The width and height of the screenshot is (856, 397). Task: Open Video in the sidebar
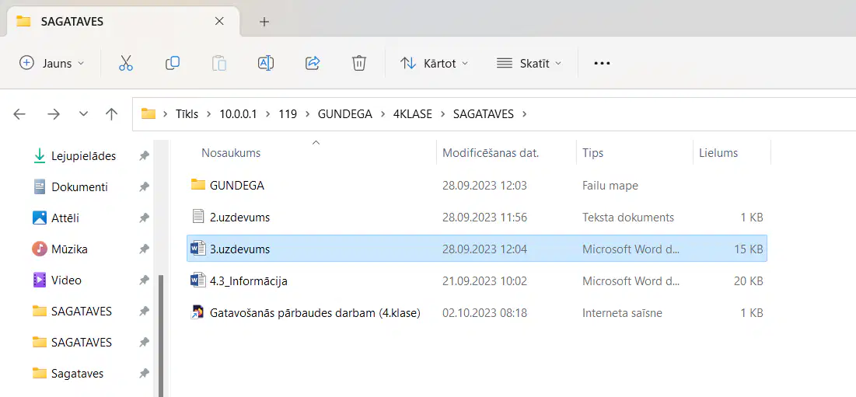66,280
